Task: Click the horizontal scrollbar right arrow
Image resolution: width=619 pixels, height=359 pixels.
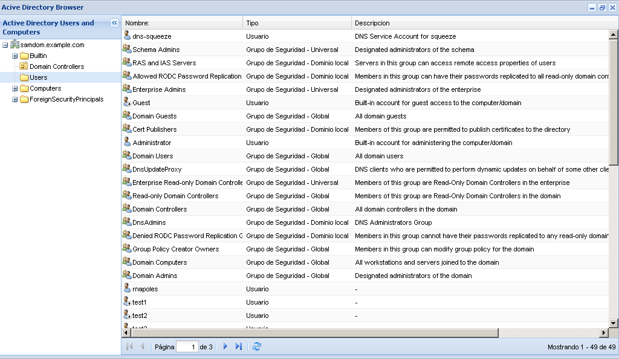Action: (604, 333)
